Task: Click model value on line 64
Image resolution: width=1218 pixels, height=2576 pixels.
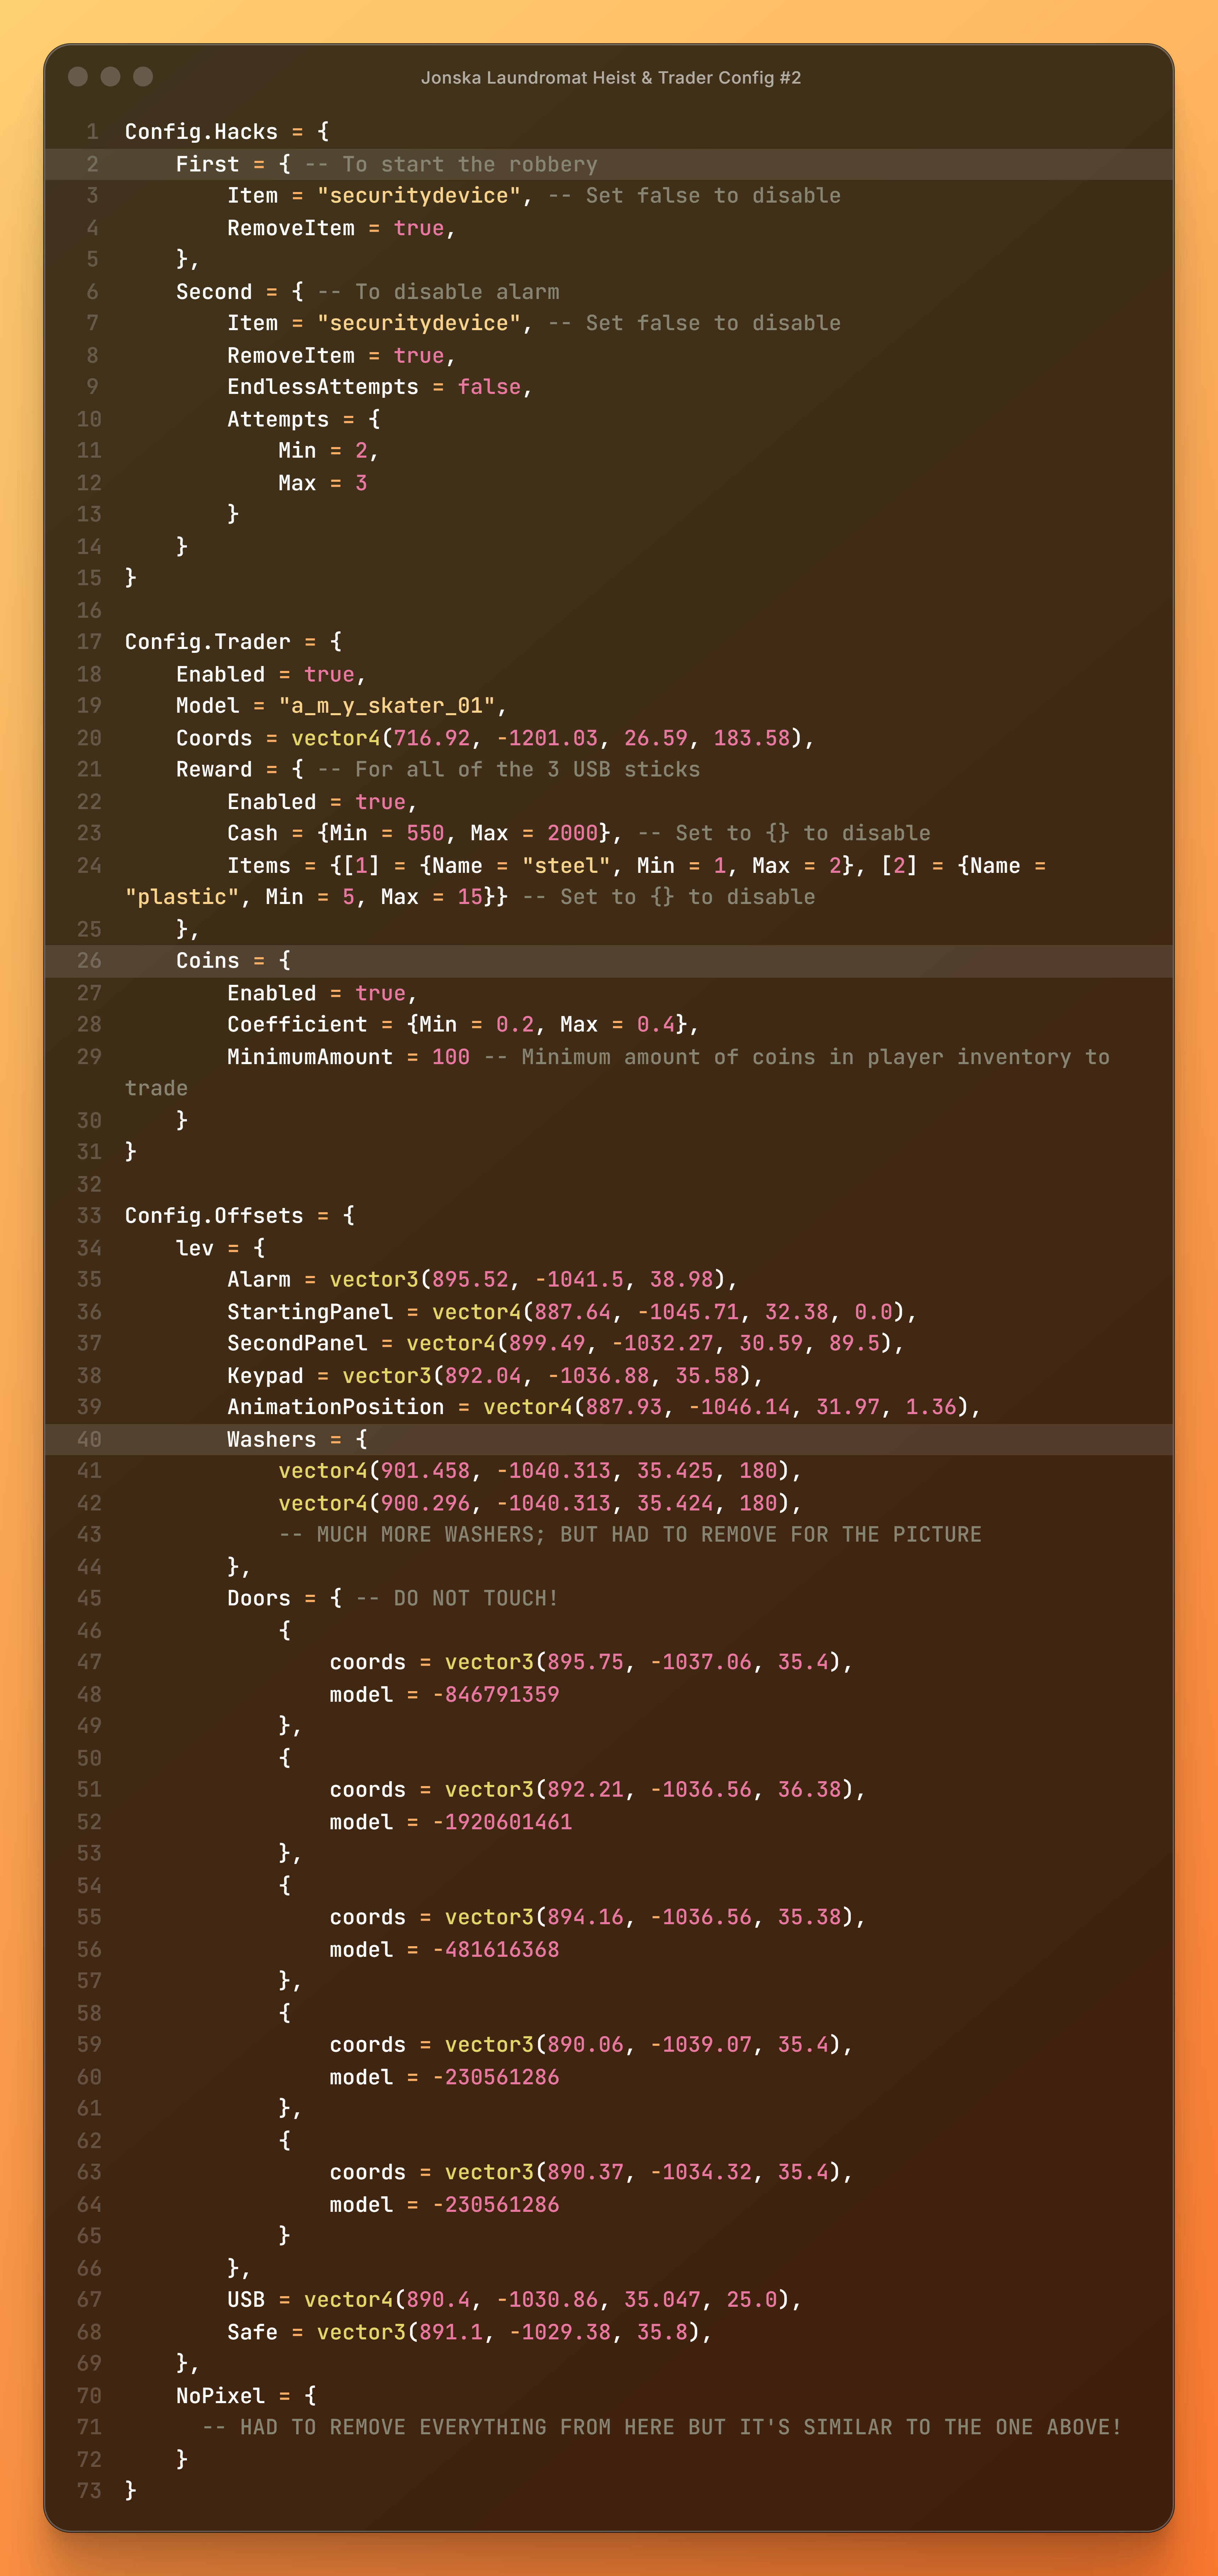Action: [496, 2205]
